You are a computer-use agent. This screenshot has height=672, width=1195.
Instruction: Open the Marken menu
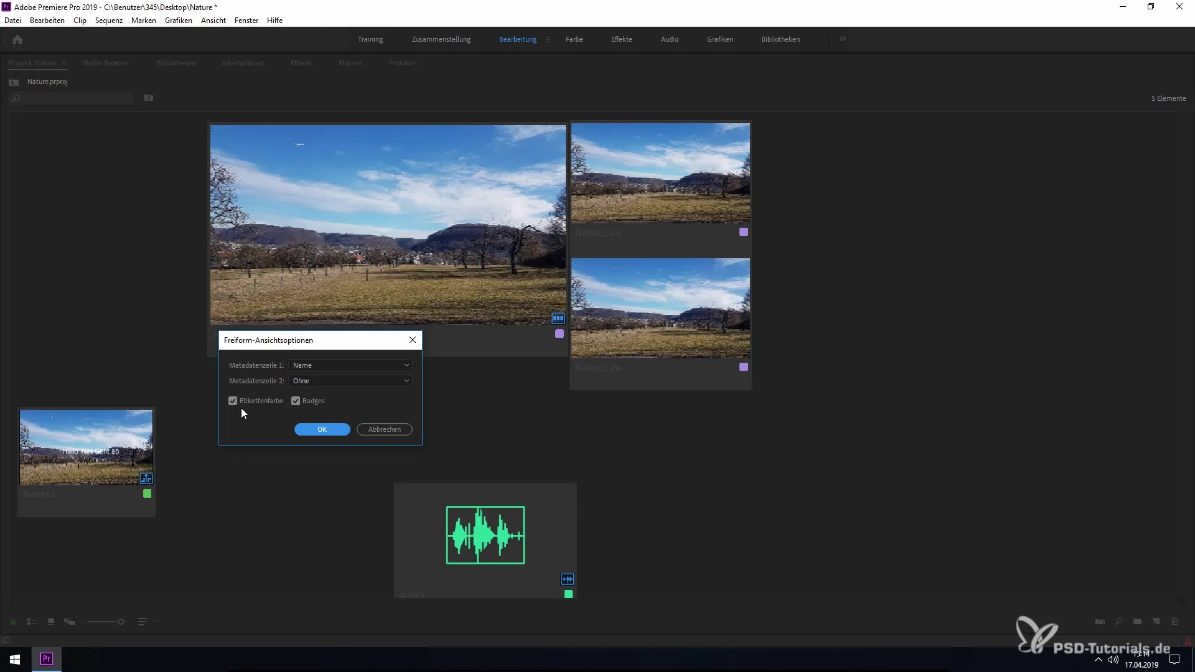click(x=144, y=21)
